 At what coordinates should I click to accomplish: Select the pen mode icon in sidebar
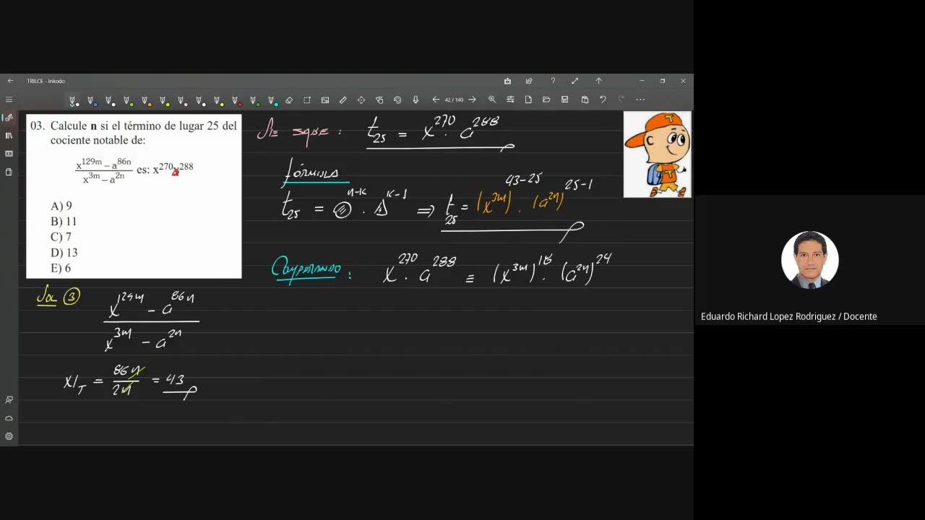9,117
